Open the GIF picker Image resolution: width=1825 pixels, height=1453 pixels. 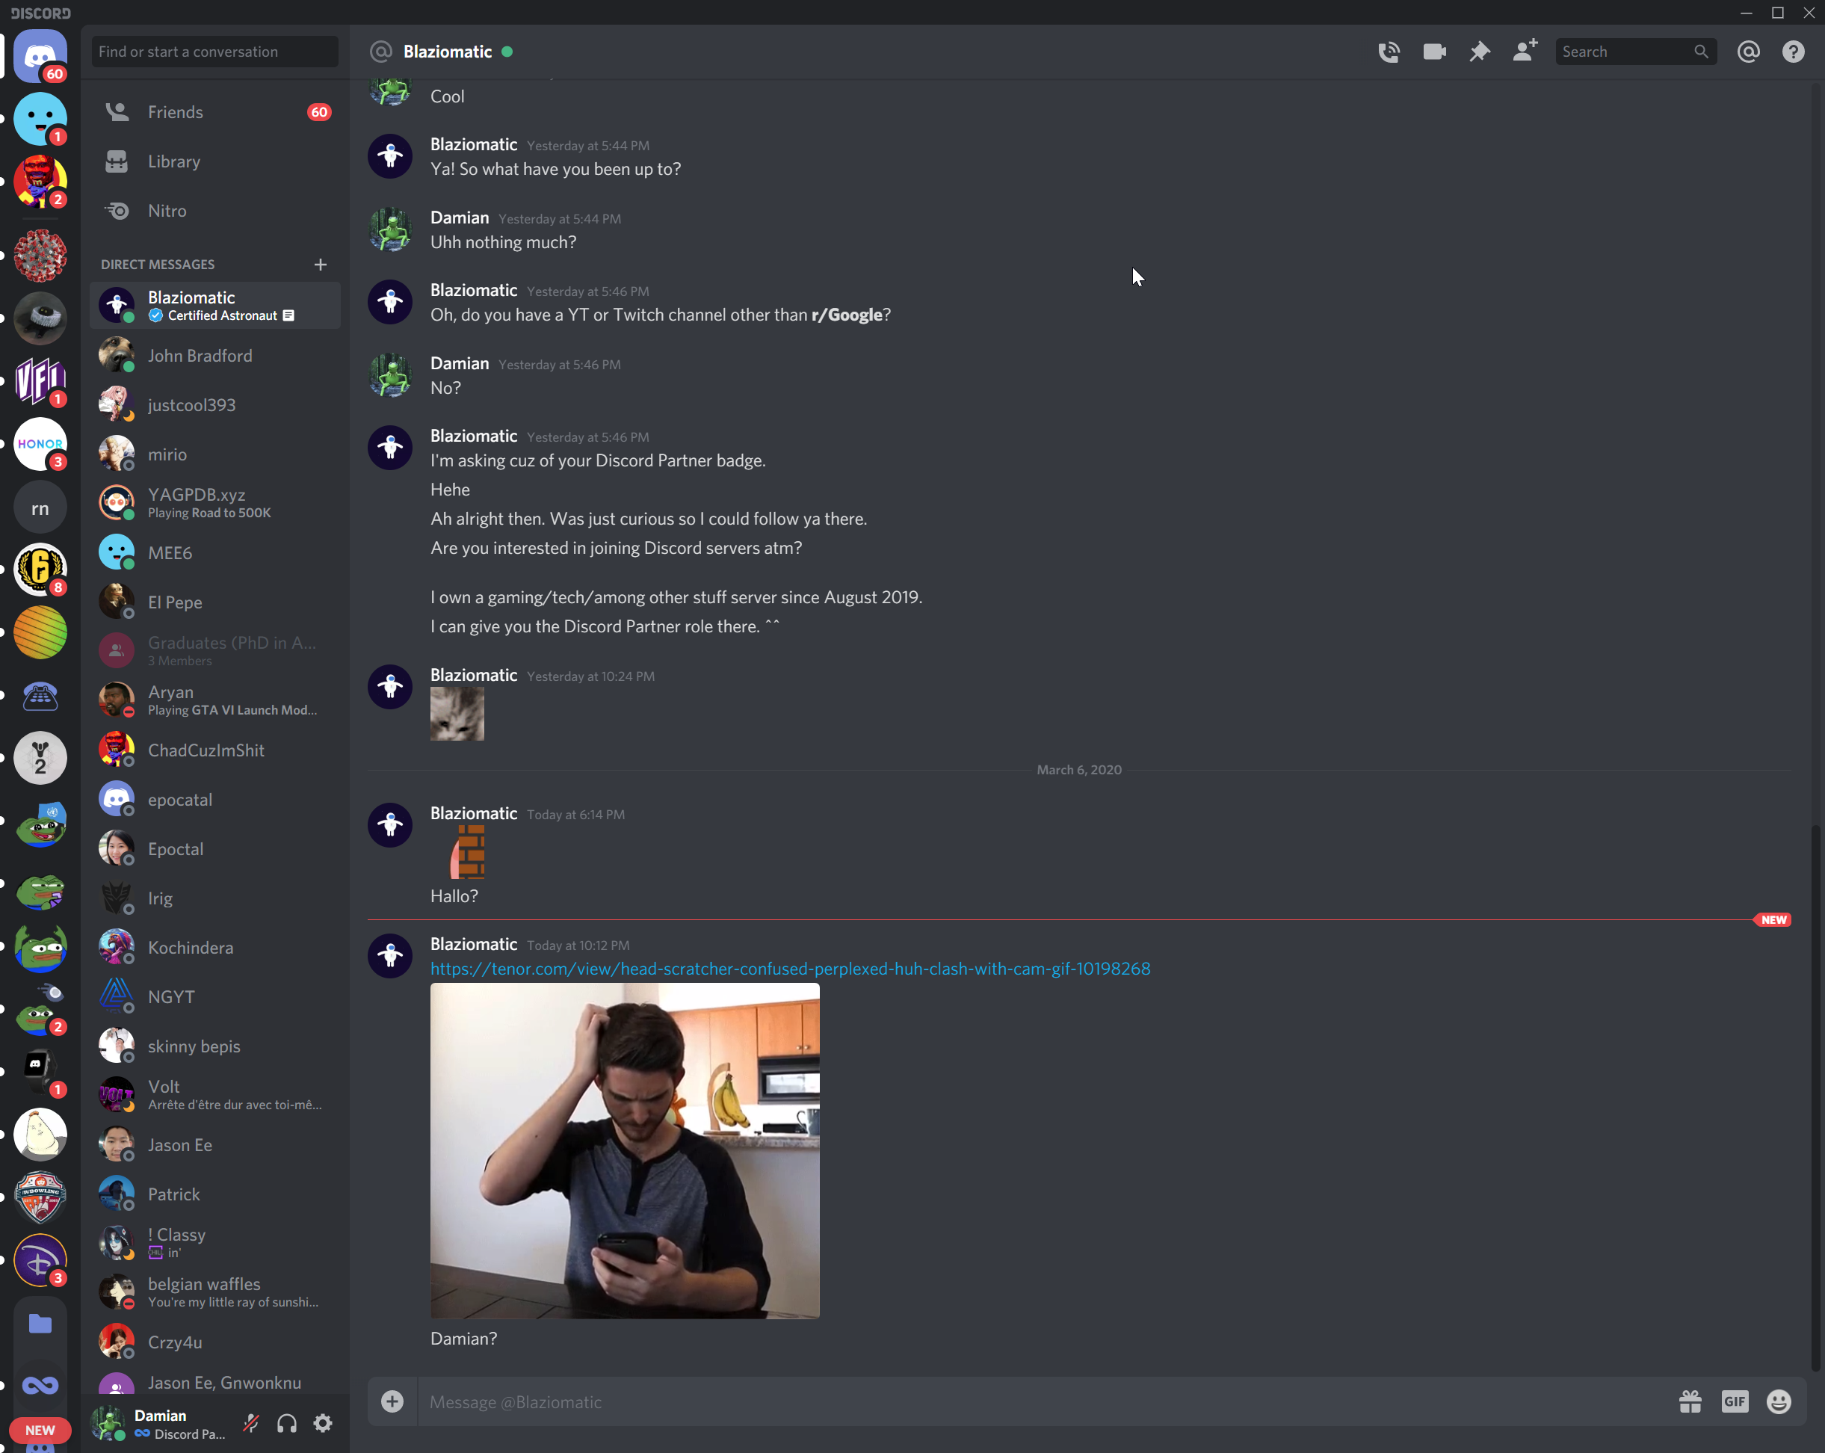(x=1735, y=1401)
